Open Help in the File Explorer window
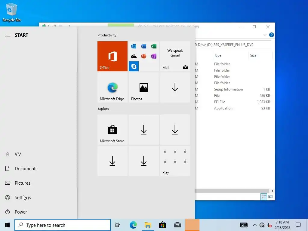308x231 pixels. click(272, 35)
